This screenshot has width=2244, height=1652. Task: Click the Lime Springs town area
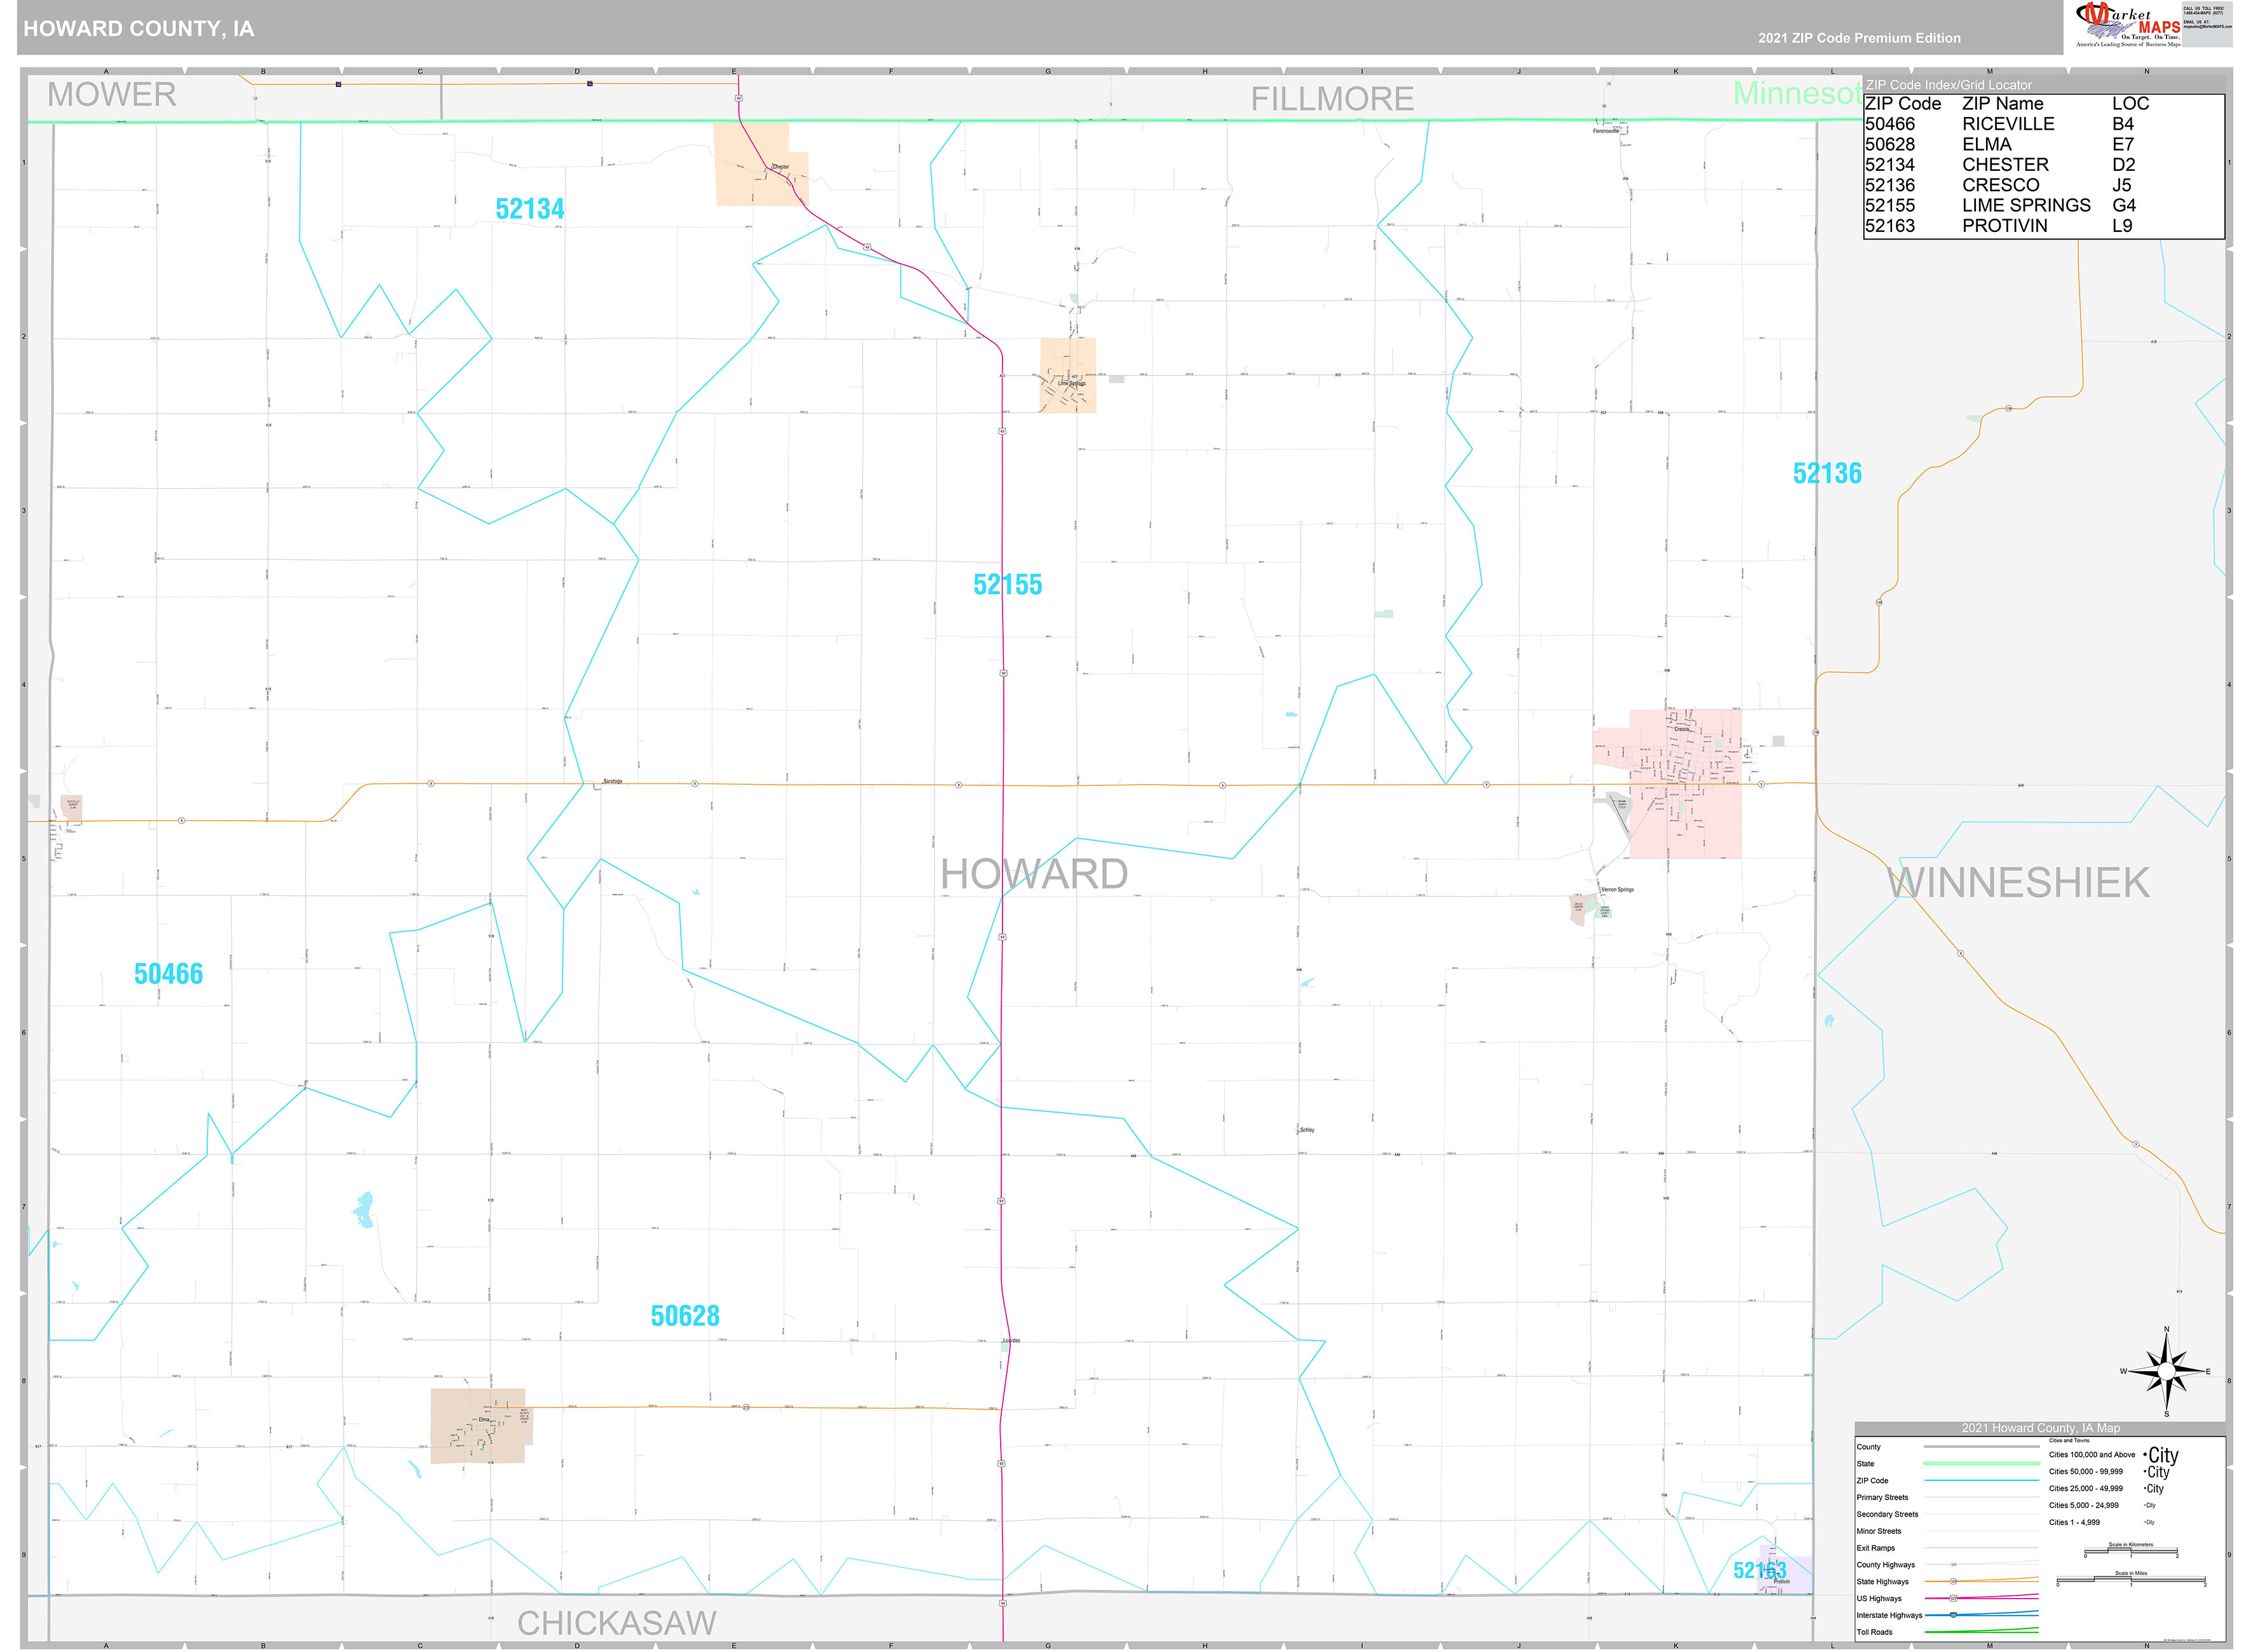(1068, 376)
